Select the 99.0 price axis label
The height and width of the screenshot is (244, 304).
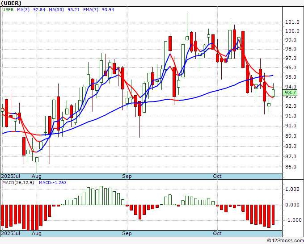click(291, 40)
